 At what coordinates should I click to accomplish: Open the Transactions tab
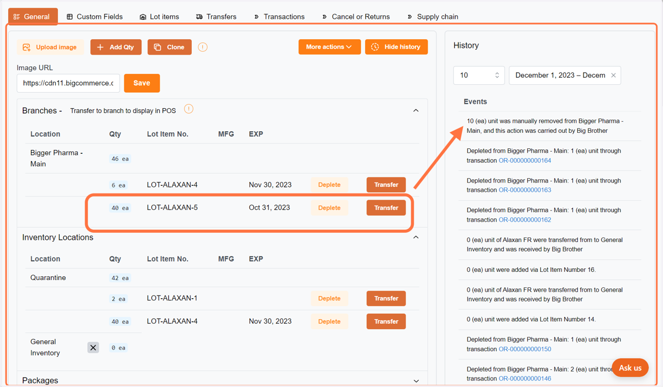pyautogui.click(x=279, y=17)
